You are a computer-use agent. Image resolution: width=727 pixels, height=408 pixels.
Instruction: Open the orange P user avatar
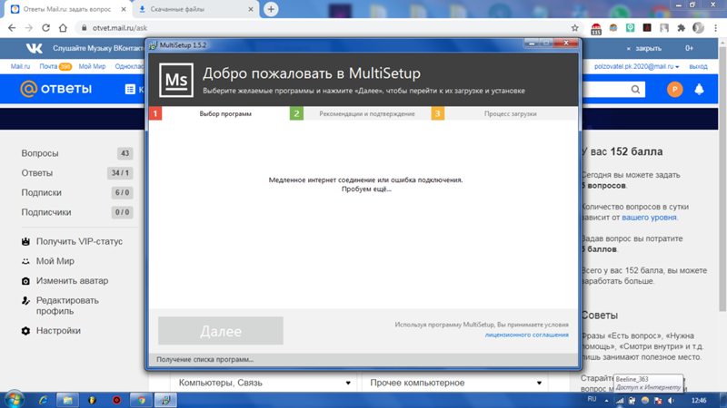(x=674, y=89)
